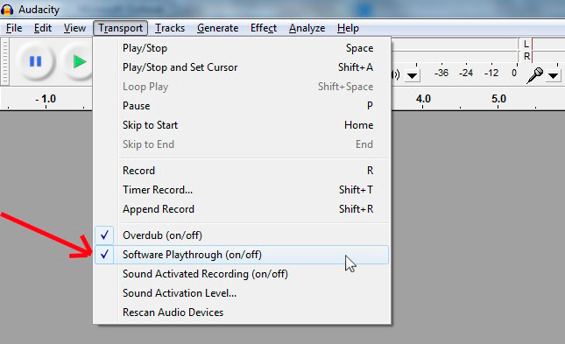Toggle Overdub (on/off) option
The image size is (565, 344).
(242, 235)
